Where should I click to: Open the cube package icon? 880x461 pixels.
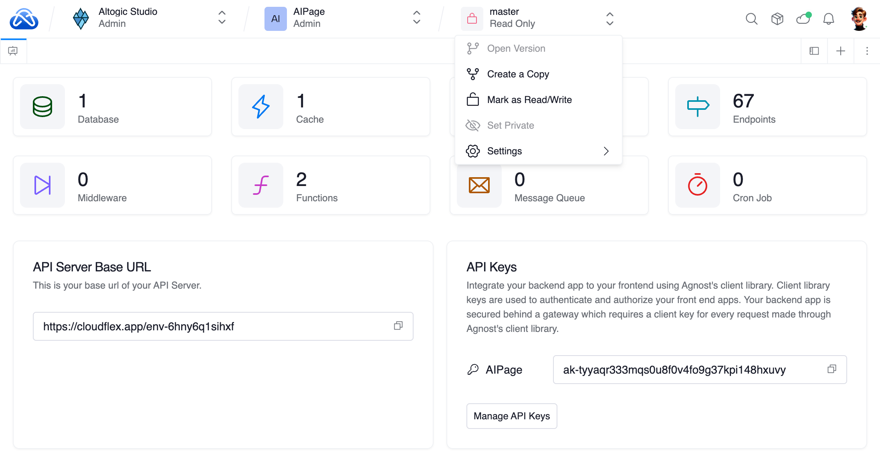(777, 19)
